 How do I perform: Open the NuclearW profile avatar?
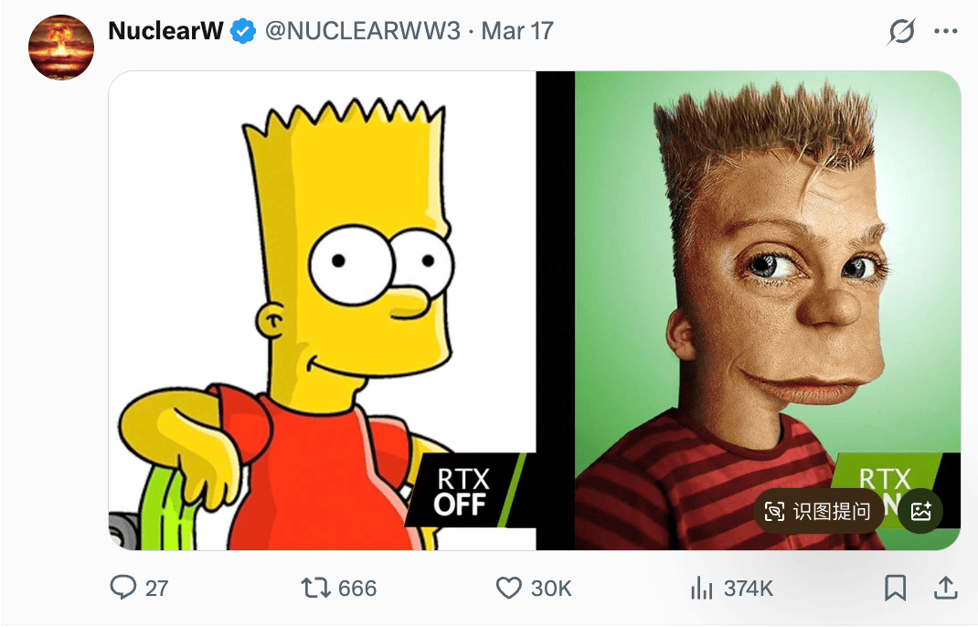[x=61, y=47]
